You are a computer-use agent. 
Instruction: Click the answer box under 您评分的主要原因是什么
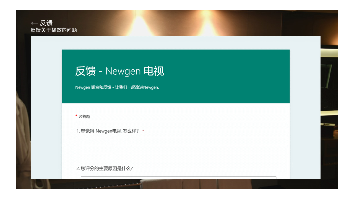coord(178,178)
